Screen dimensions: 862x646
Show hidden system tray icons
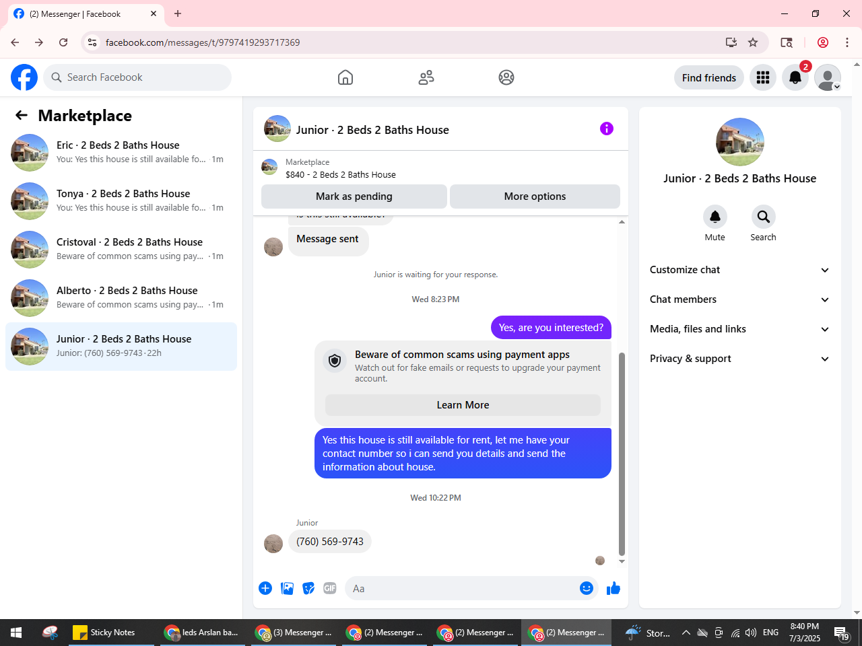coord(686,633)
